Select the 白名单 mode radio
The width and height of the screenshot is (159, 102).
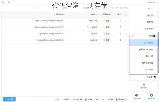tap(81, 99)
